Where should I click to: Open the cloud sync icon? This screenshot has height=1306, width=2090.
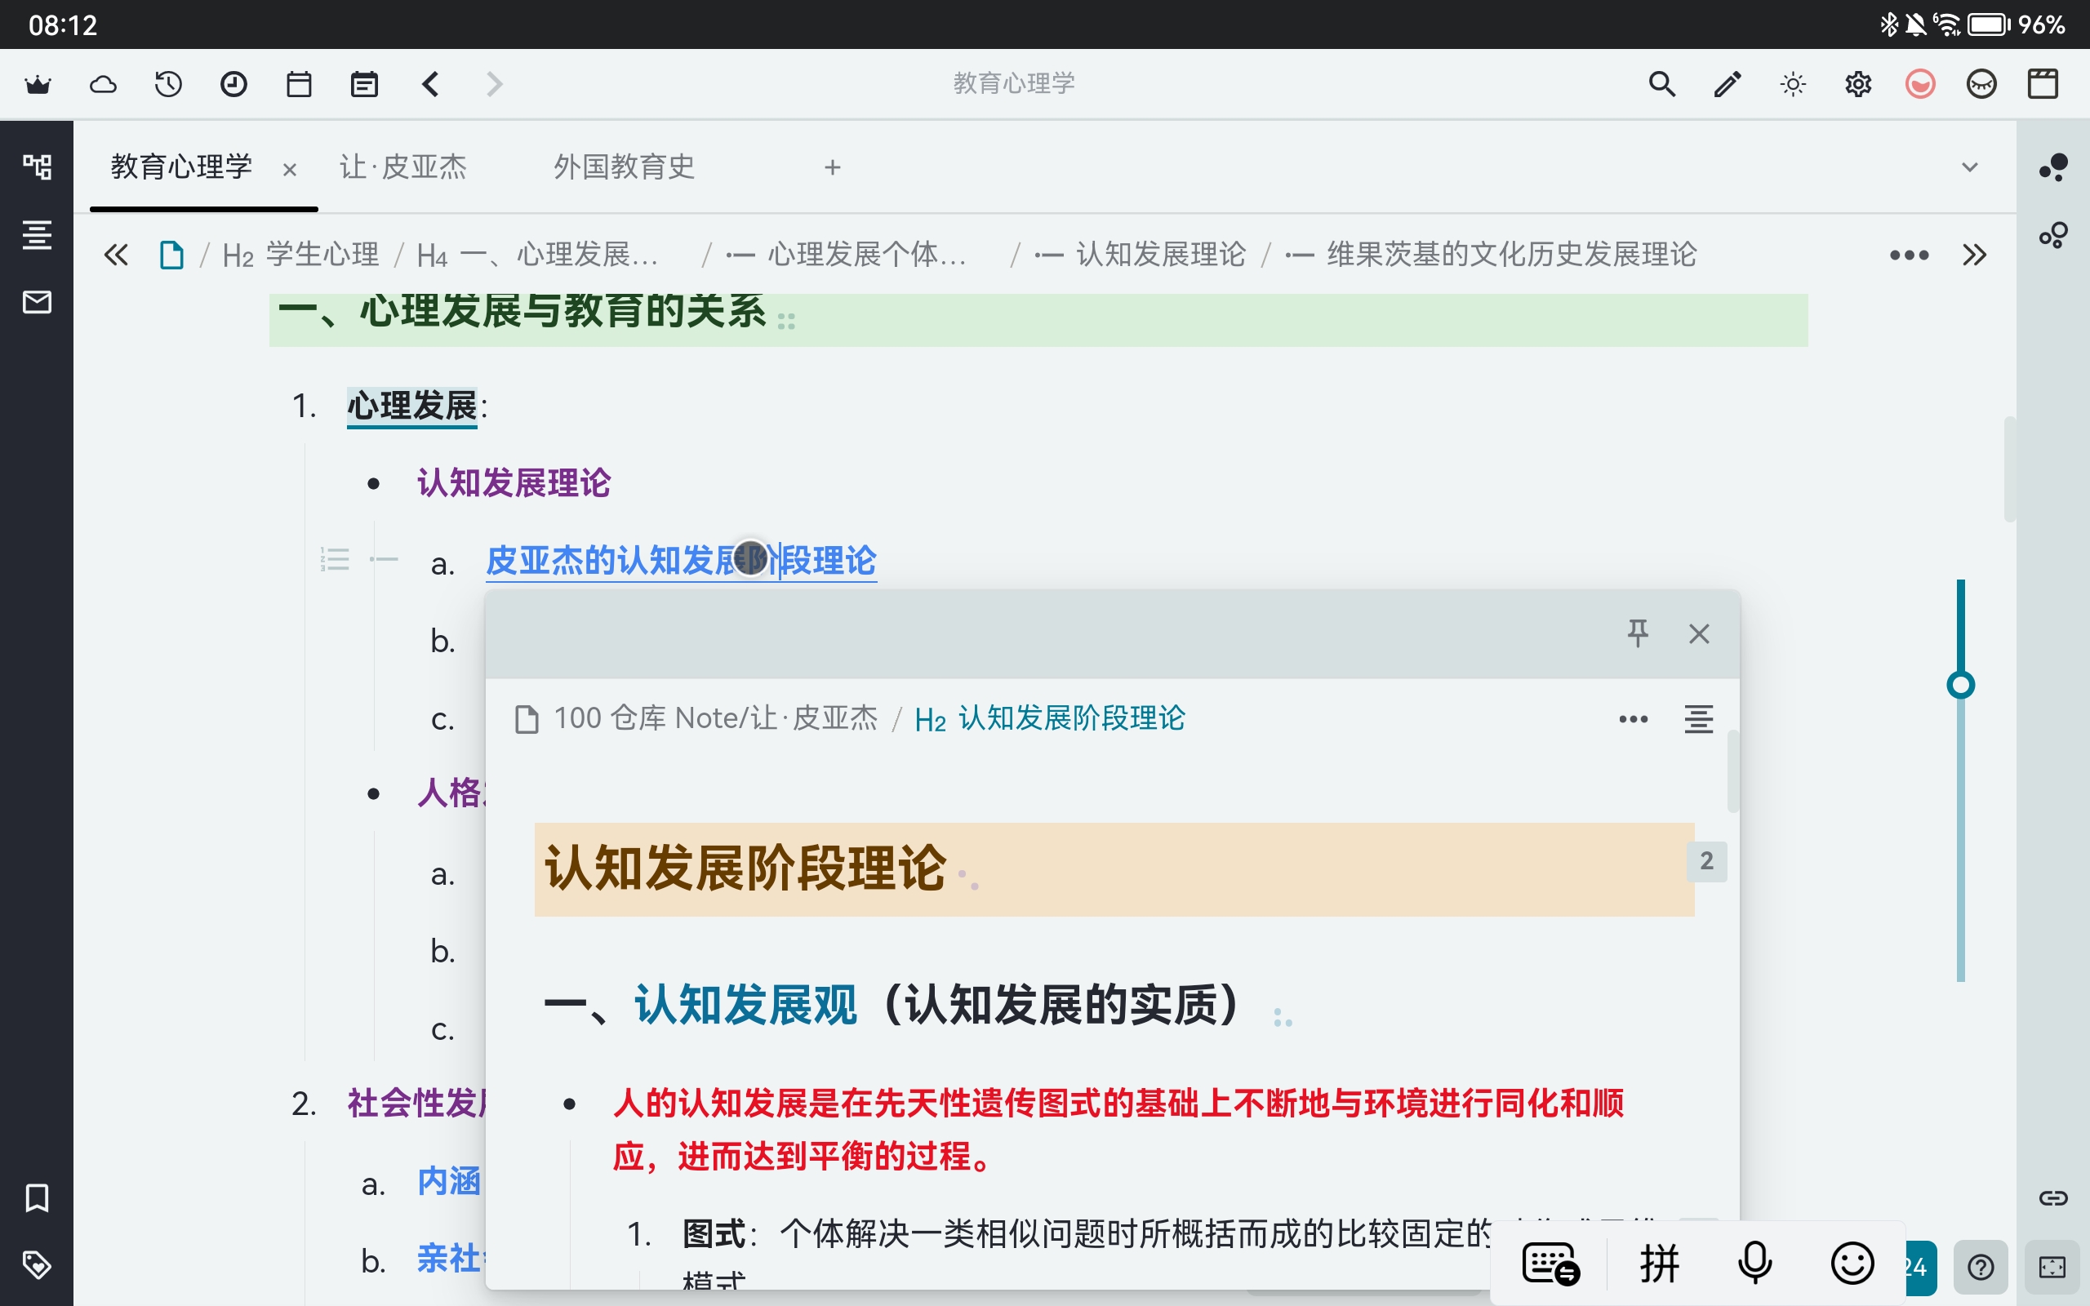(x=103, y=84)
